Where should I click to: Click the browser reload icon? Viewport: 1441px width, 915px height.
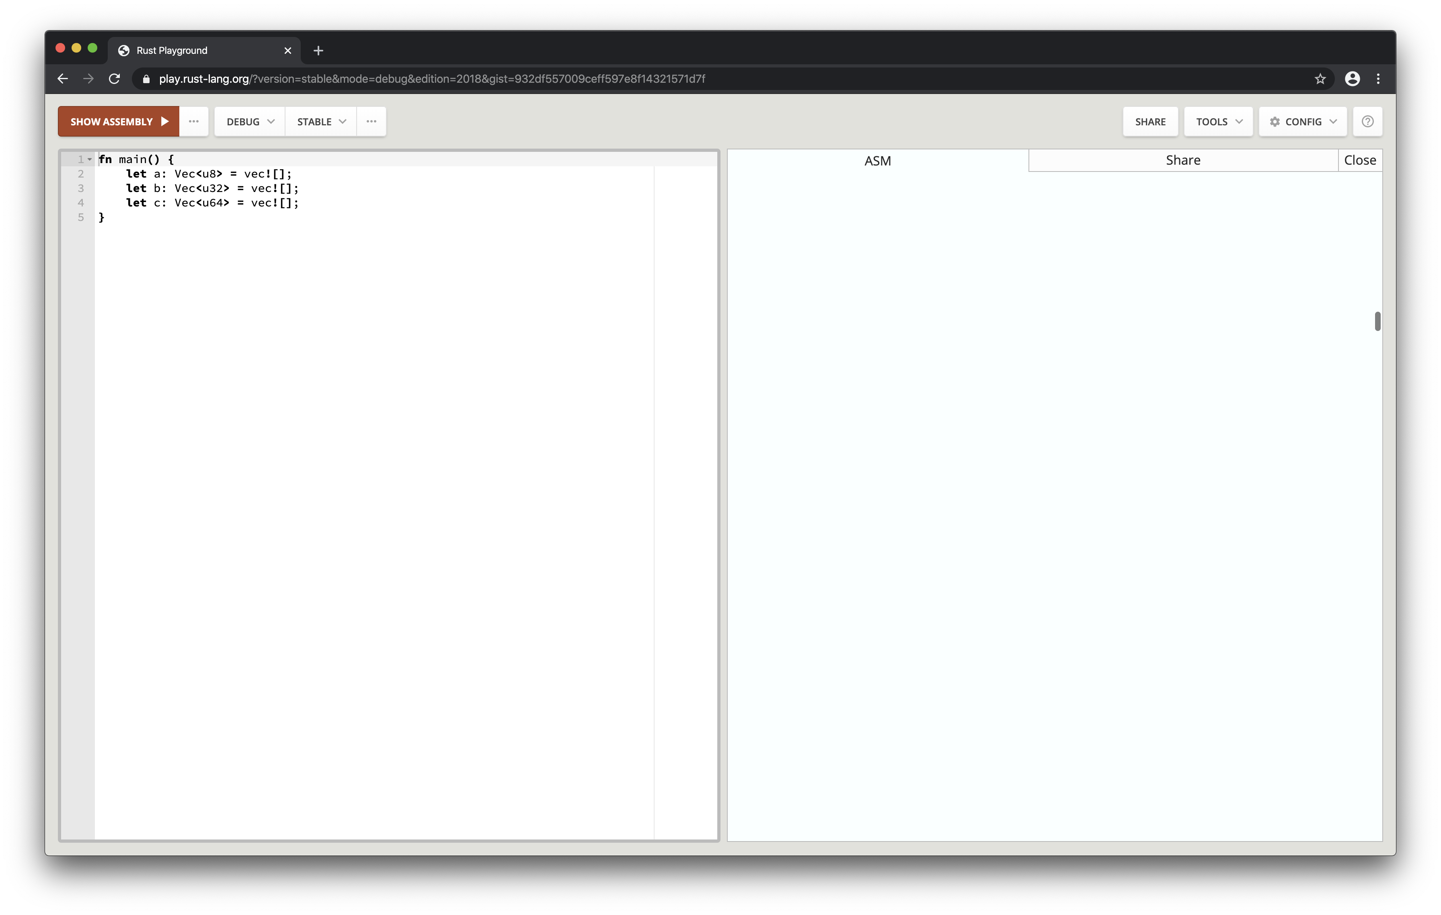(114, 79)
